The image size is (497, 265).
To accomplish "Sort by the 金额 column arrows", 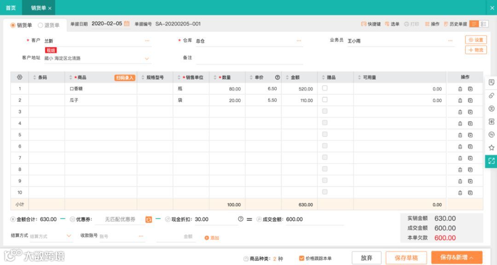I will [x=288, y=77].
